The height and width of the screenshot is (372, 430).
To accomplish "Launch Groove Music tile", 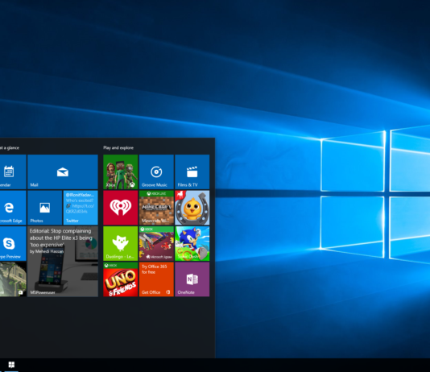I will [156, 172].
